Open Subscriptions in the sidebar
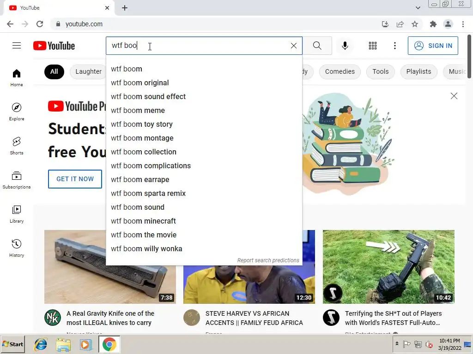 pyautogui.click(x=17, y=180)
